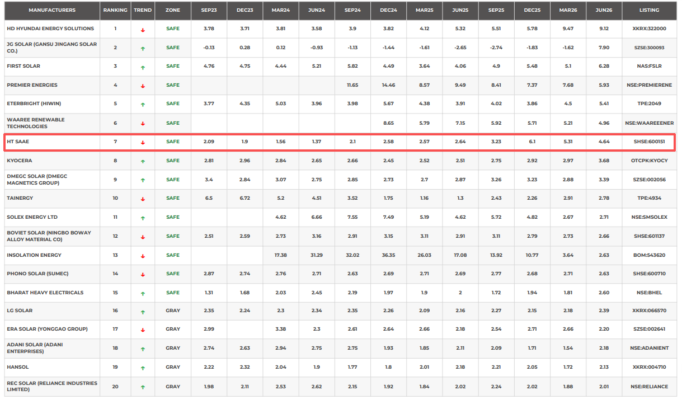Click the red down trend arrow for Boviet Solar
The width and height of the screenshot is (682, 409).
(143, 237)
